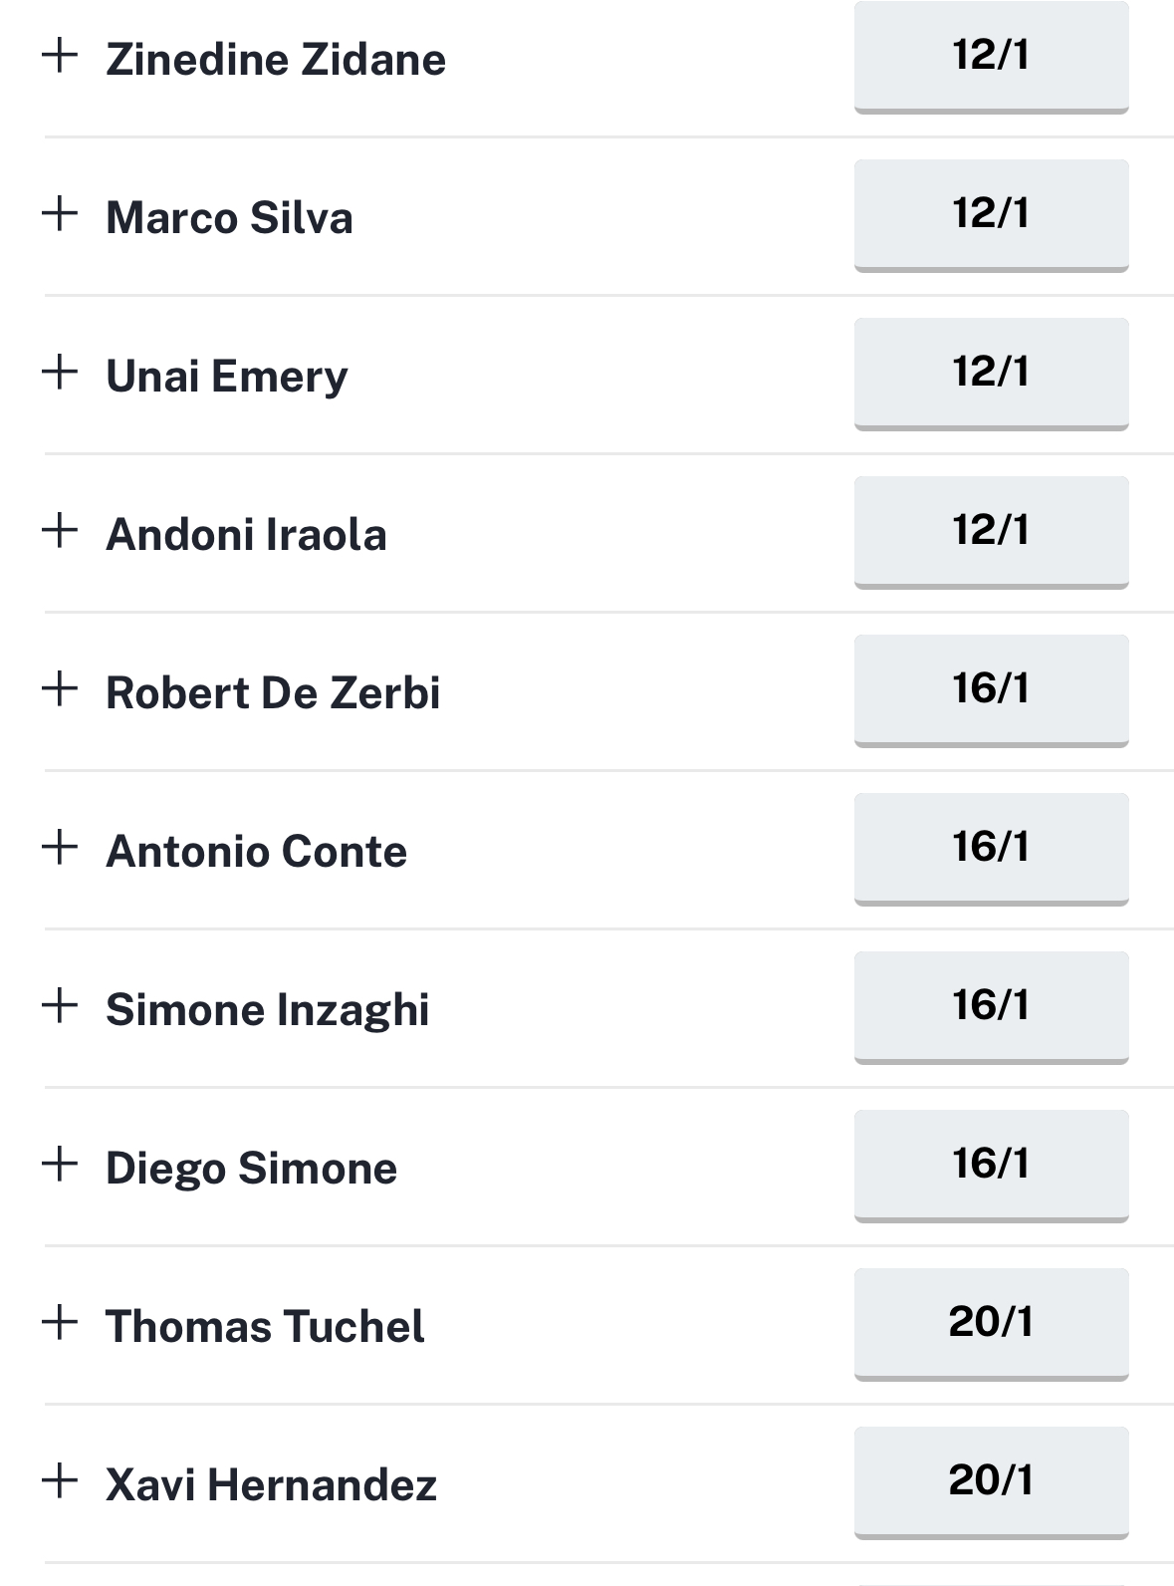Click the plus icon beside Unai Emery
This screenshot has height=1586, width=1174.
point(60,372)
